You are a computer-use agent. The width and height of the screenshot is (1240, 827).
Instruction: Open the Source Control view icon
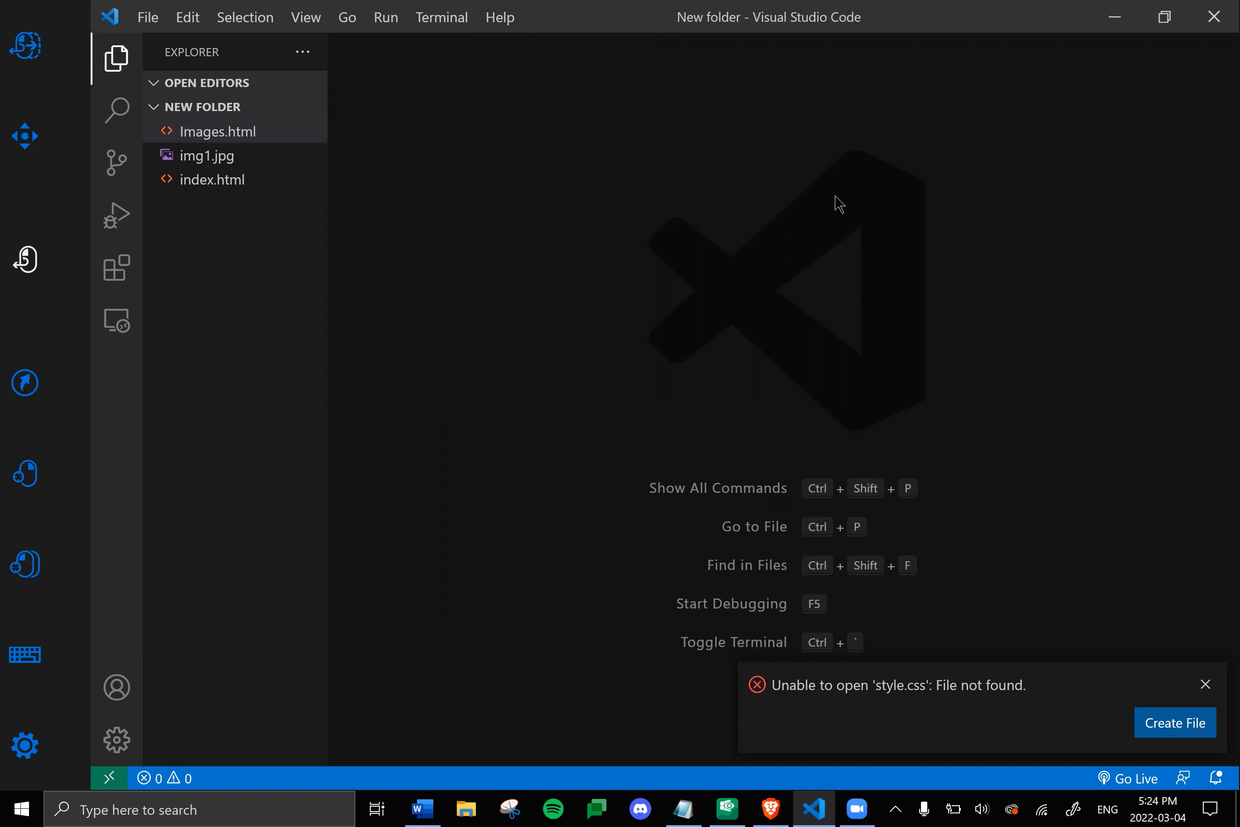coord(116,162)
